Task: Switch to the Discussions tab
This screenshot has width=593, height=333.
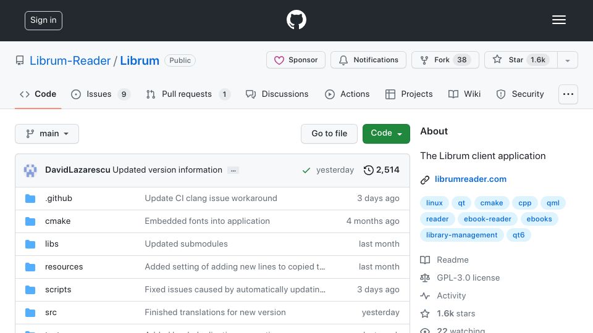Action: point(277,94)
